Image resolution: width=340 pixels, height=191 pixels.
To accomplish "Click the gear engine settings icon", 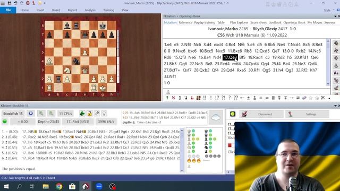I will click(97, 113).
